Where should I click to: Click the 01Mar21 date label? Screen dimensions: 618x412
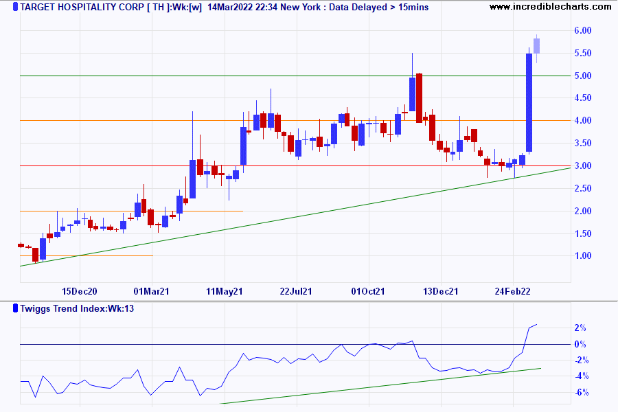point(152,291)
